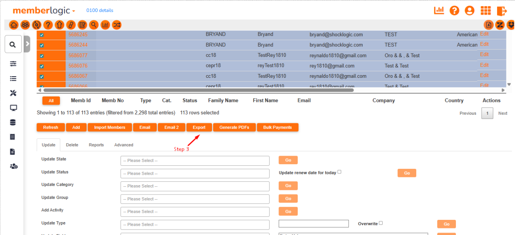Expand the Update Category dropdown
This screenshot has height=235, width=515.
tap(195, 186)
